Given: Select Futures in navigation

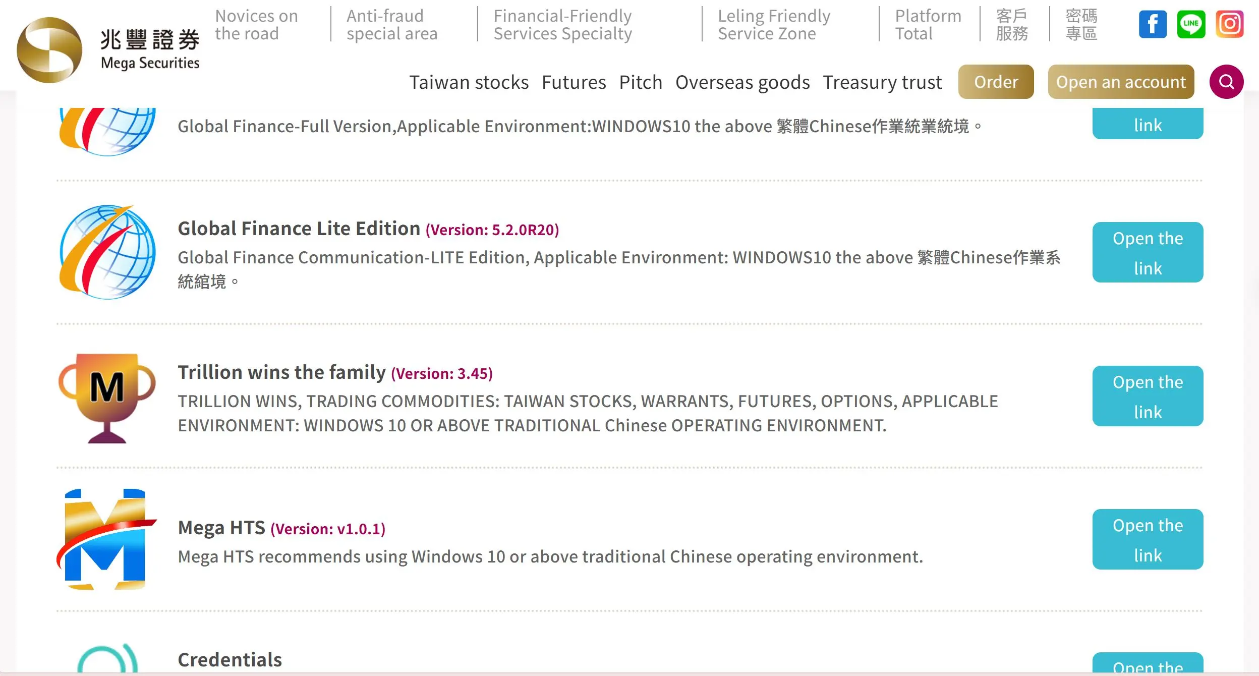Looking at the screenshot, I should tap(574, 82).
